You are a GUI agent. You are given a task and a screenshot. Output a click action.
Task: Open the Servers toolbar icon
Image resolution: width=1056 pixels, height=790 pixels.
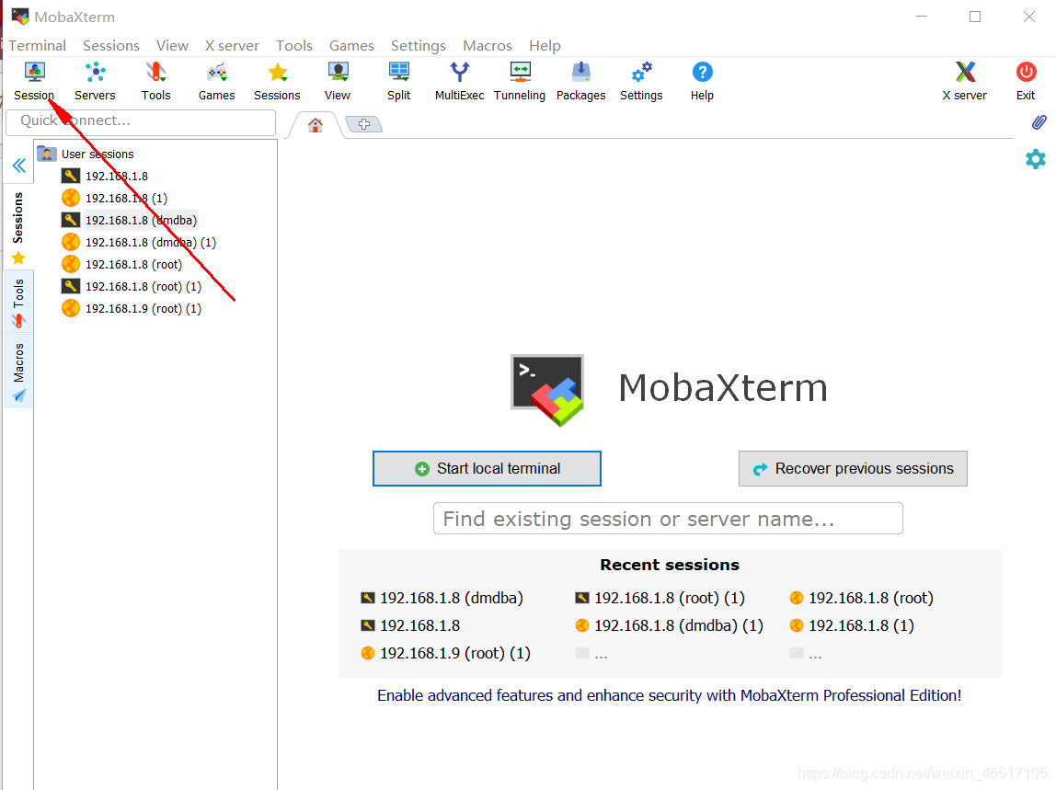pos(95,72)
